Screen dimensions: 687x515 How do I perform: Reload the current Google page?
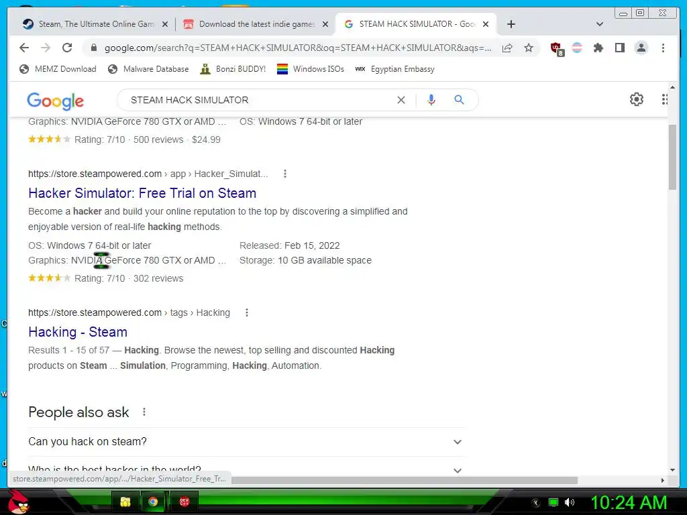point(67,48)
